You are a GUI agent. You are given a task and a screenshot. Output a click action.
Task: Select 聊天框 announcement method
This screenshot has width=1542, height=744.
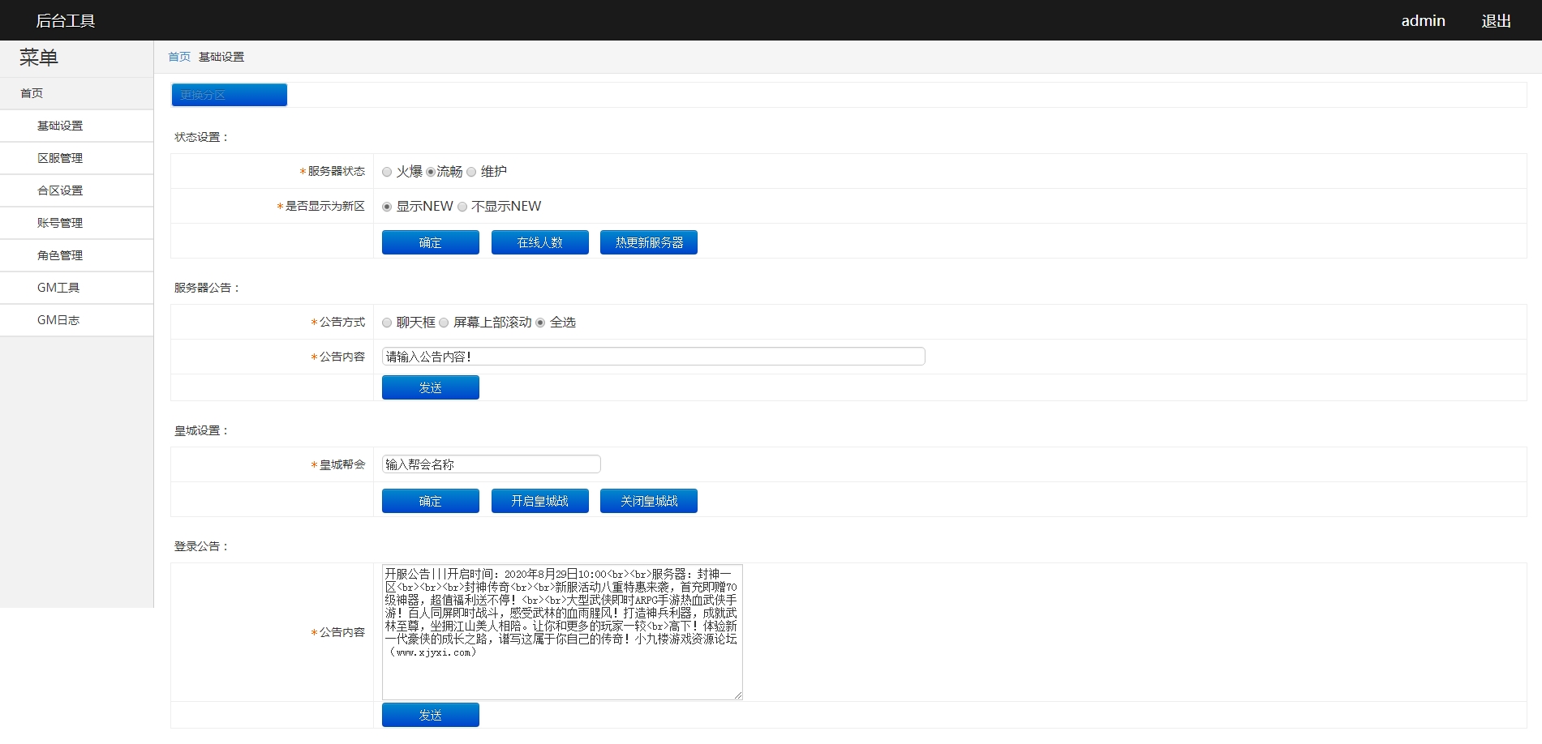387,323
